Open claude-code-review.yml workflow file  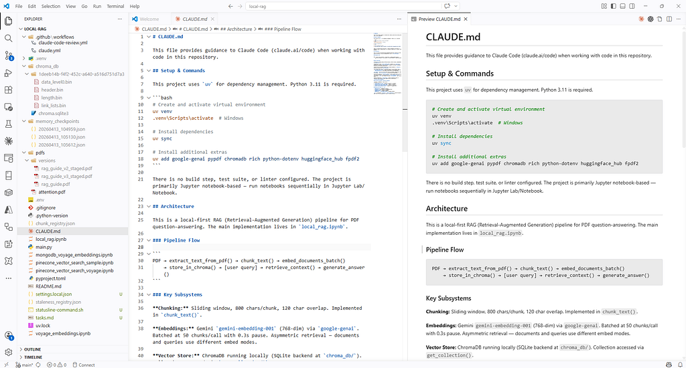[x=62, y=43]
